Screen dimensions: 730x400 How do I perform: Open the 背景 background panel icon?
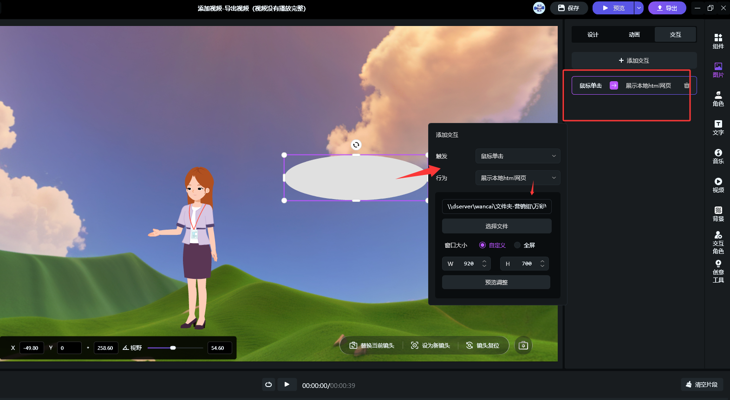coord(718,213)
